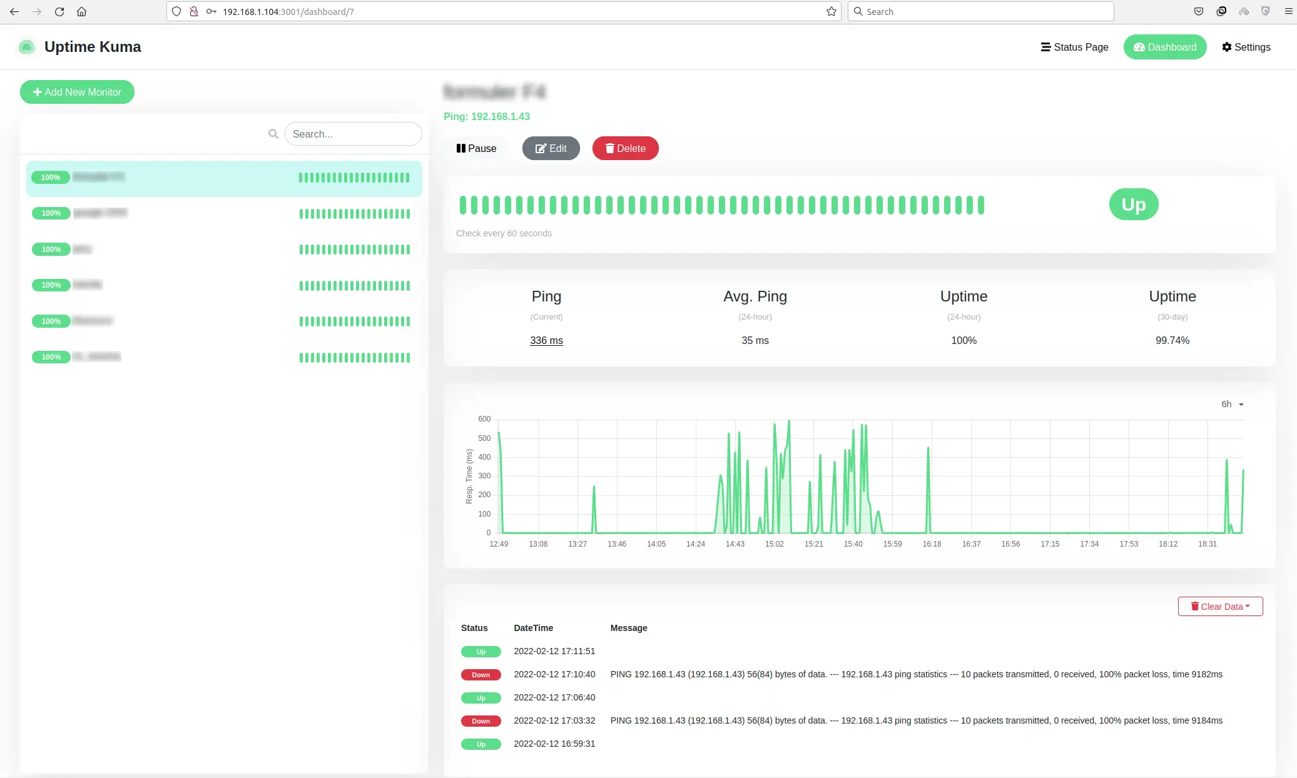
Task: Delete the current monitor
Action: click(626, 148)
